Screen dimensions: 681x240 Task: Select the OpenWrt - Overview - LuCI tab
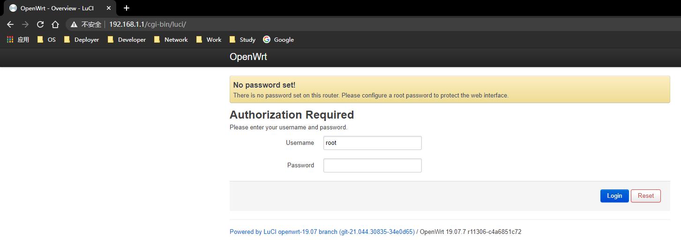coord(56,8)
